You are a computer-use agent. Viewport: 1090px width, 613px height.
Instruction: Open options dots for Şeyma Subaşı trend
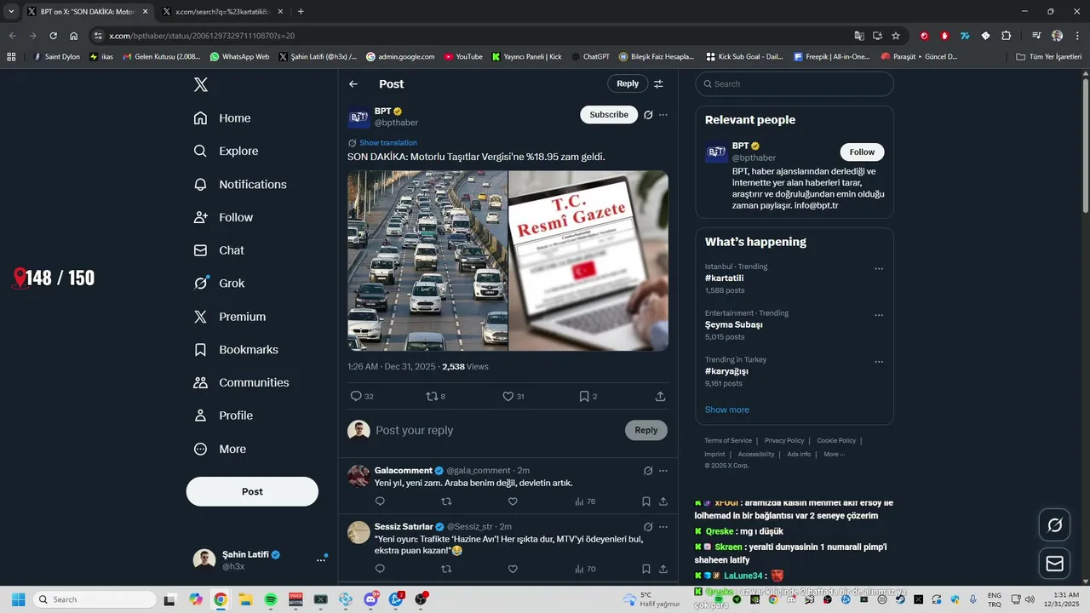(x=879, y=315)
